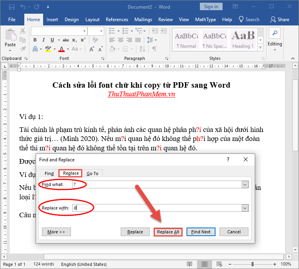
Task: Collapse the ribbon with chevron
Action: (x=293, y=58)
